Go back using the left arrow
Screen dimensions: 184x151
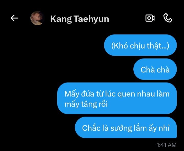(x=15, y=18)
